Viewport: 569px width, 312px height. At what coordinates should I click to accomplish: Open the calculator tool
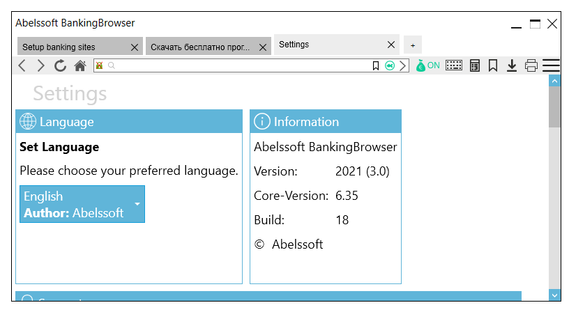click(474, 65)
